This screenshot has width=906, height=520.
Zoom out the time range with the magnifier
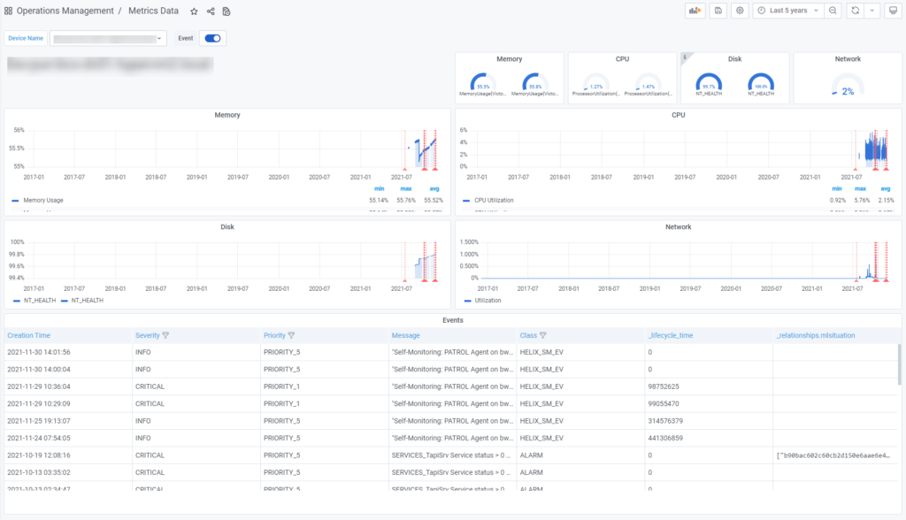[833, 10]
